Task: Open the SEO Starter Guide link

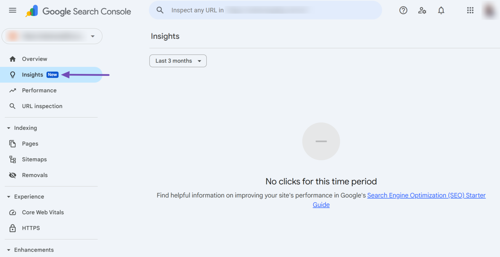Action: coord(426,195)
